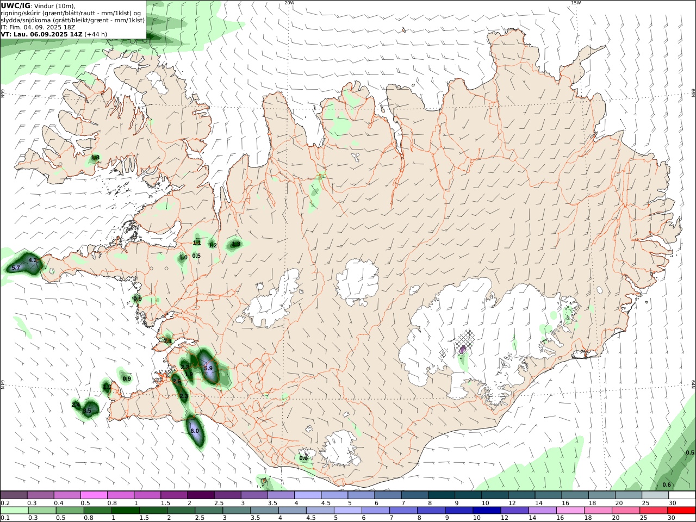Click the "0.2" label in the snow legend
The height and width of the screenshot is (522, 696).
coord(5,503)
